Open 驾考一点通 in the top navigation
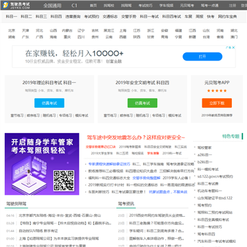This screenshot has width=247, height=247. point(209,5)
